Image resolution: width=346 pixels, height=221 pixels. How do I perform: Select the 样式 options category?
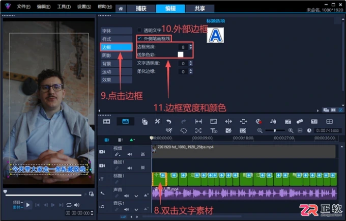coord(117,39)
